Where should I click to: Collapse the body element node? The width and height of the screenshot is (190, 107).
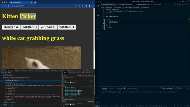tap(2, 77)
